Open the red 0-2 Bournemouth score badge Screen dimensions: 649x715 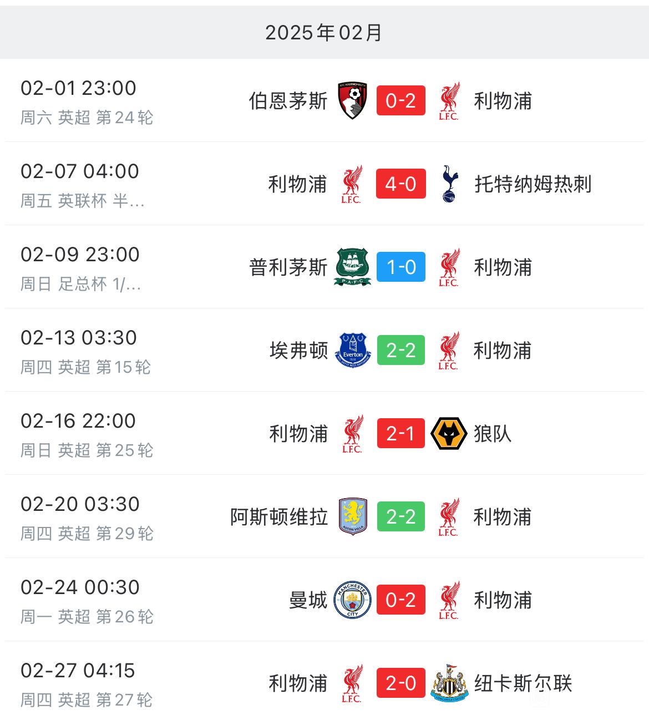click(x=401, y=100)
